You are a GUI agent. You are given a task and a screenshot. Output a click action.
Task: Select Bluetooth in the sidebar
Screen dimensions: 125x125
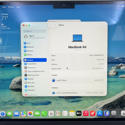[x=29, y=47]
